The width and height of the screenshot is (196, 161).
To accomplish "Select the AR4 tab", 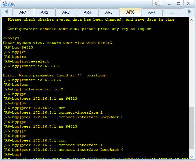I will [x=87, y=12].
